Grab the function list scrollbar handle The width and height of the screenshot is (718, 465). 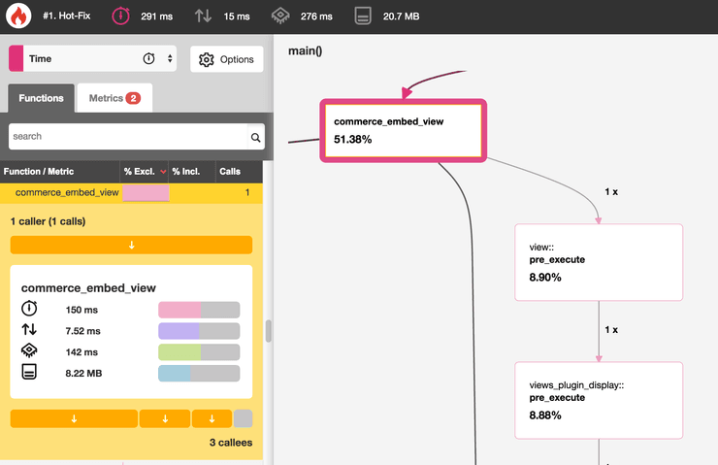click(269, 331)
